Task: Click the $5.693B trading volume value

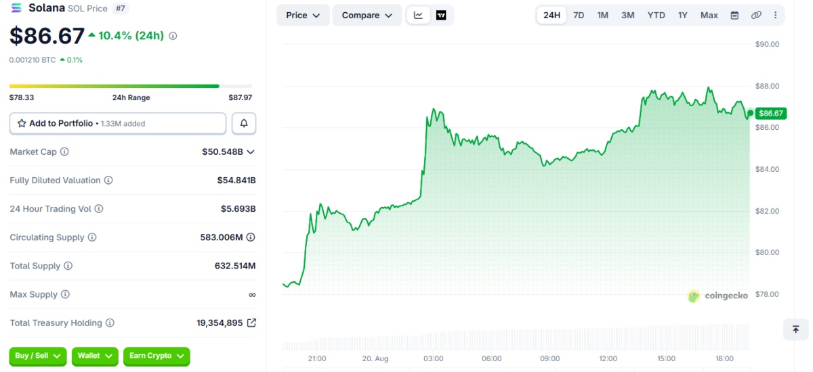Action: pos(238,209)
